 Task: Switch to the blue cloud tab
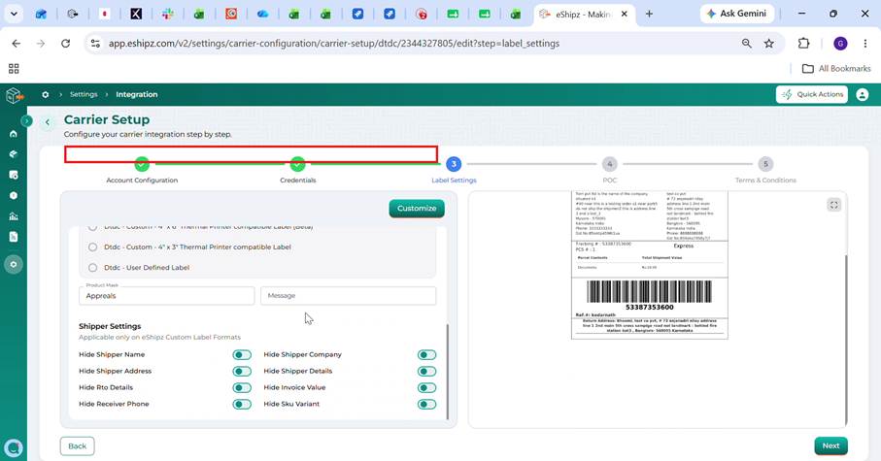[x=262, y=14]
